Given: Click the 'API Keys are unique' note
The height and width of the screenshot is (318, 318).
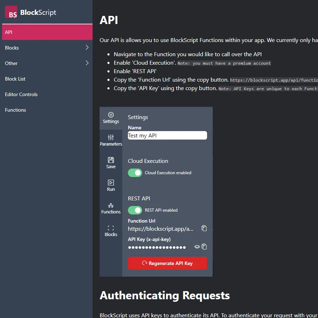Looking at the screenshot, I should pos(268,89).
